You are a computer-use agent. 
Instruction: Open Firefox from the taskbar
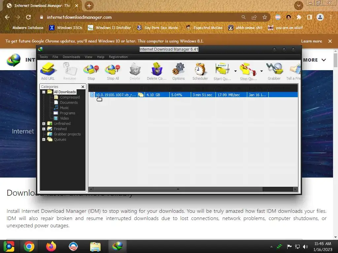click(x=51, y=246)
